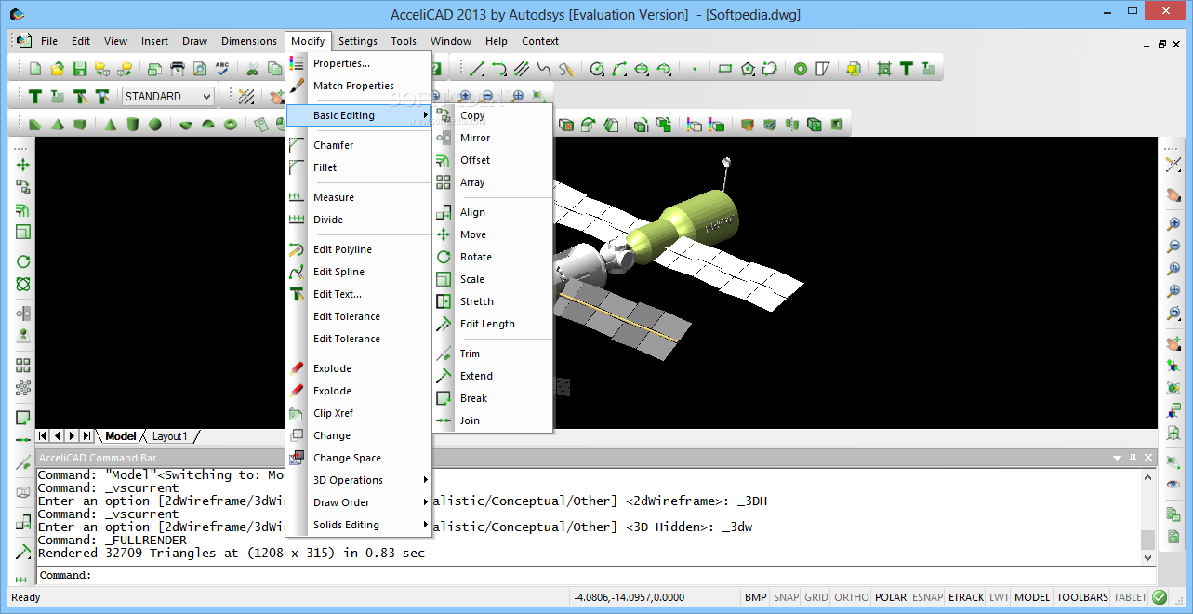Open Basic Editing submenu entry

[359, 115]
